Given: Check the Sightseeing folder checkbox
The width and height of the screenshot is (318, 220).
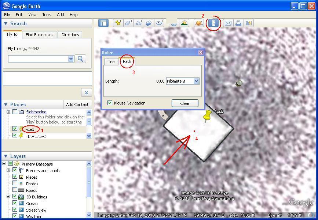Looking at the screenshot, I should tap(15, 112).
